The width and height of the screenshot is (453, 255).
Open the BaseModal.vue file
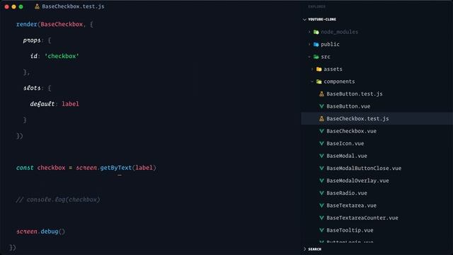point(347,156)
